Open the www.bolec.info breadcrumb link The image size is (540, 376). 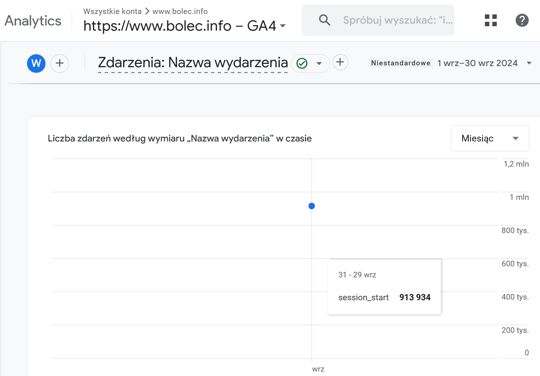pos(180,11)
